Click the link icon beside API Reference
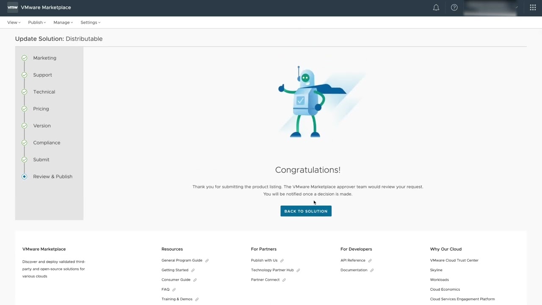This screenshot has height=305, width=542. [x=370, y=261]
